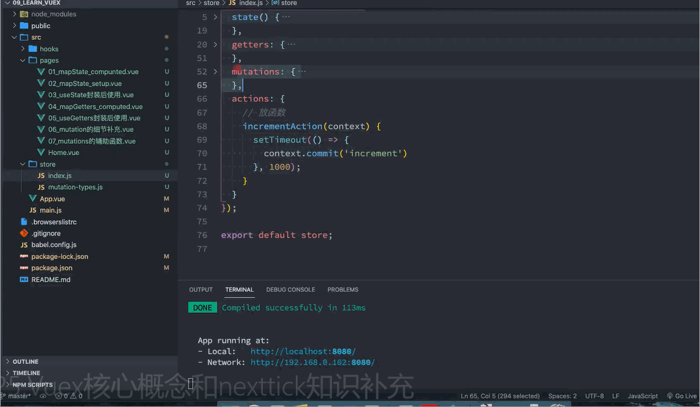The image size is (700, 407).
Task: Change the JavaScript language mode
Action: tap(642, 396)
